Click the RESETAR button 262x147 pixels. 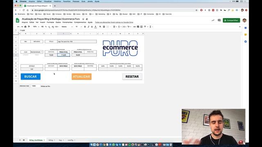coord(132,76)
